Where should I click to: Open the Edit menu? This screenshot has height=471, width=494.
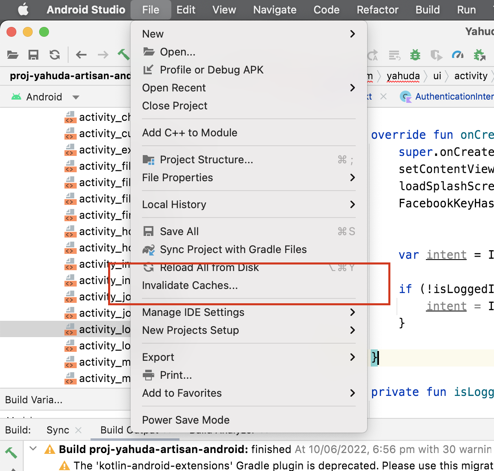pos(186,10)
